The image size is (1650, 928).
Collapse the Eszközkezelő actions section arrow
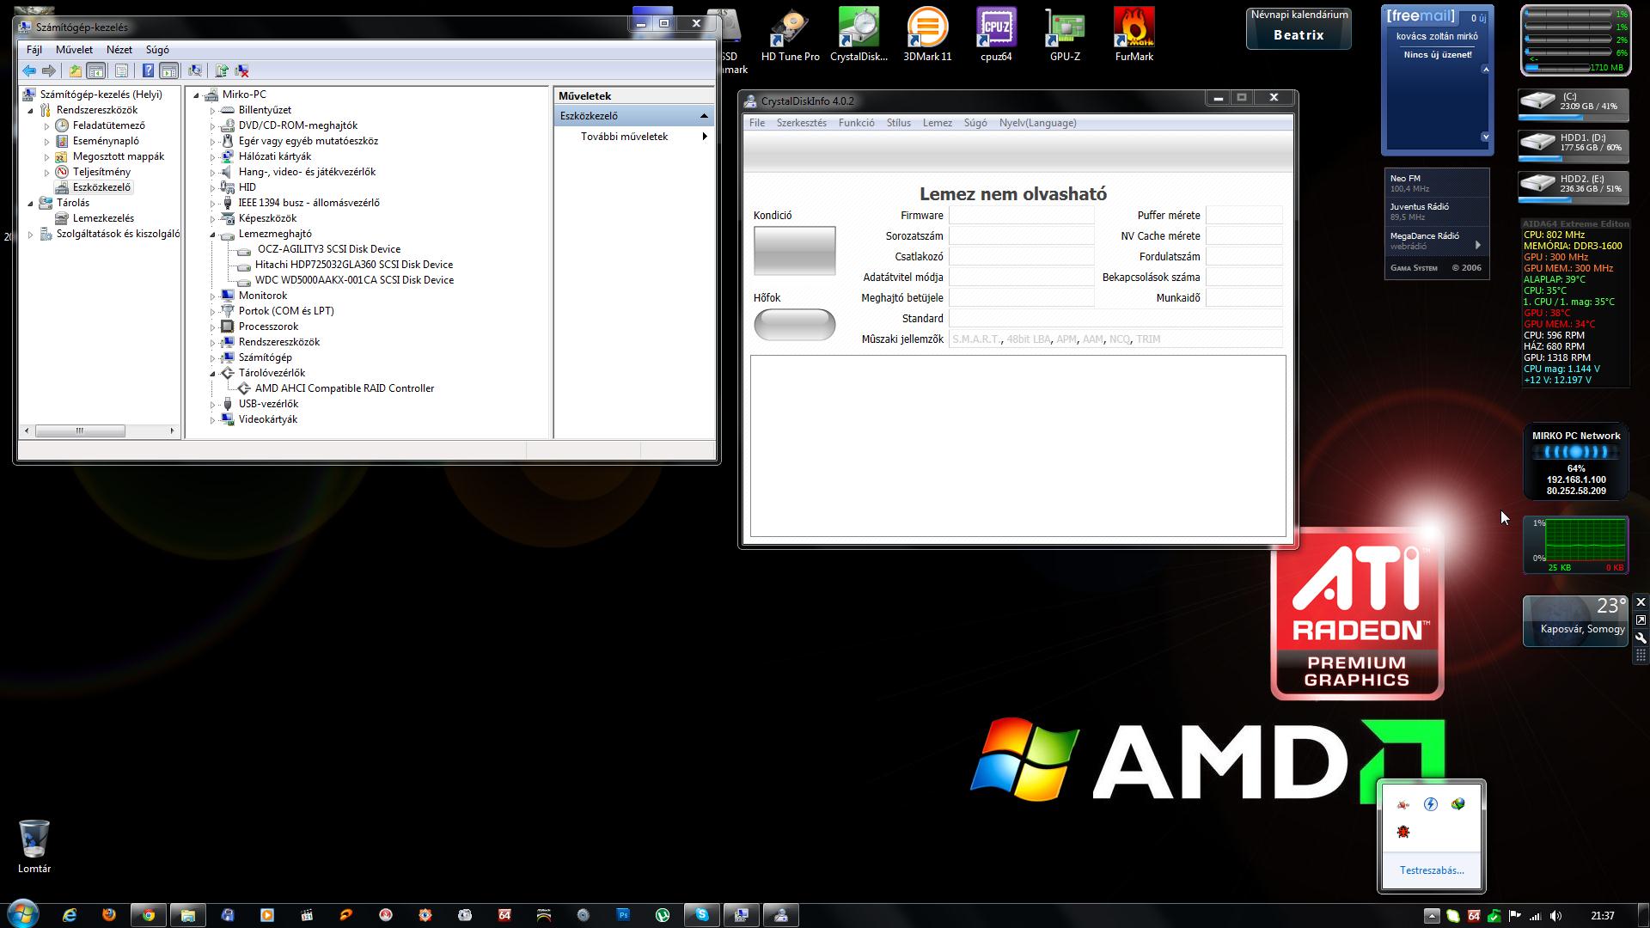[704, 116]
